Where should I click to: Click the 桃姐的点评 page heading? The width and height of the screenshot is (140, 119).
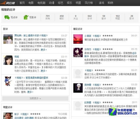pos(8,10)
